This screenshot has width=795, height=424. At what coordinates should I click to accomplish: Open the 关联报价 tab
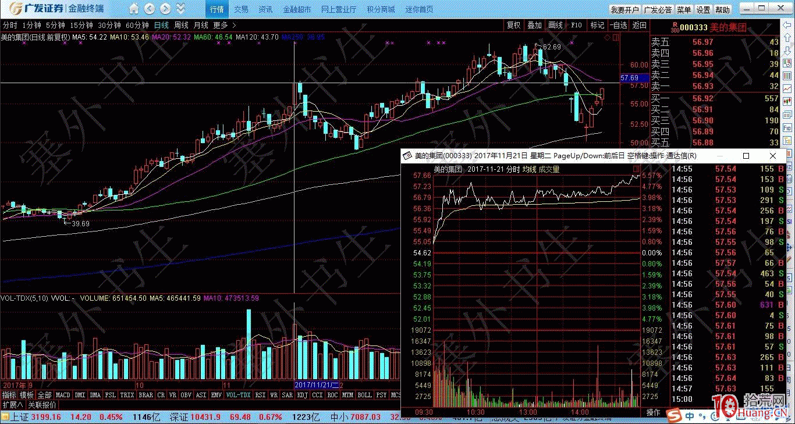click(x=42, y=405)
